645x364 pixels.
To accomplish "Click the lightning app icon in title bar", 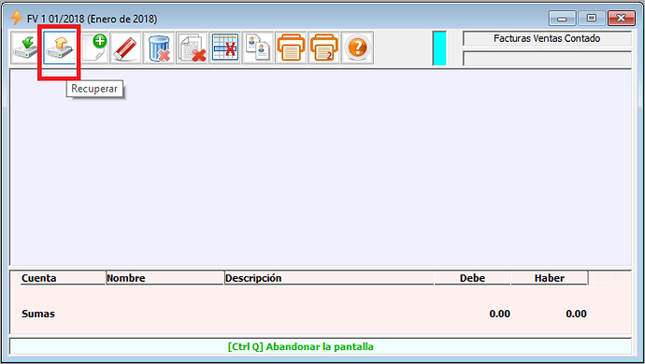I will coord(17,19).
